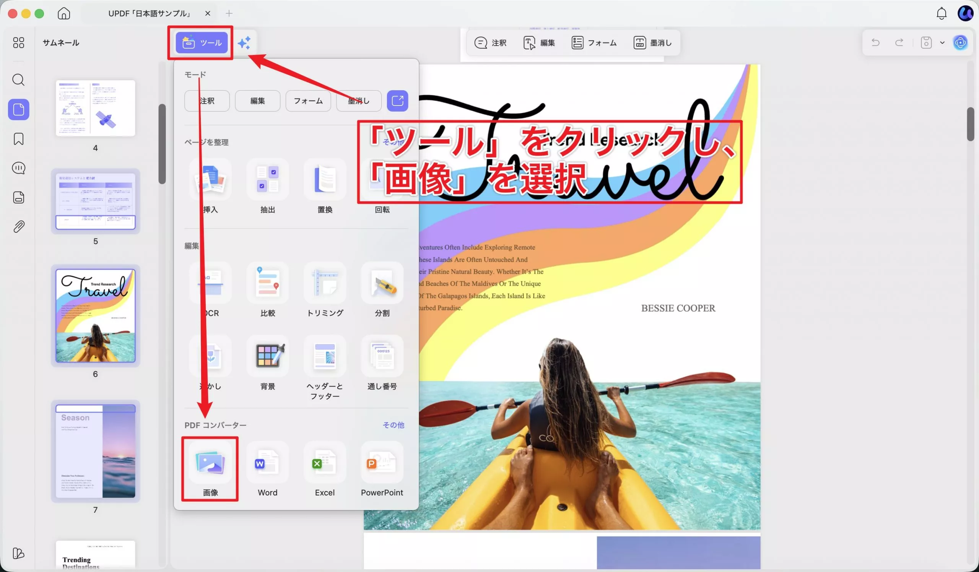
Task: Expand the save options dropdown arrow
Action: tap(942, 42)
